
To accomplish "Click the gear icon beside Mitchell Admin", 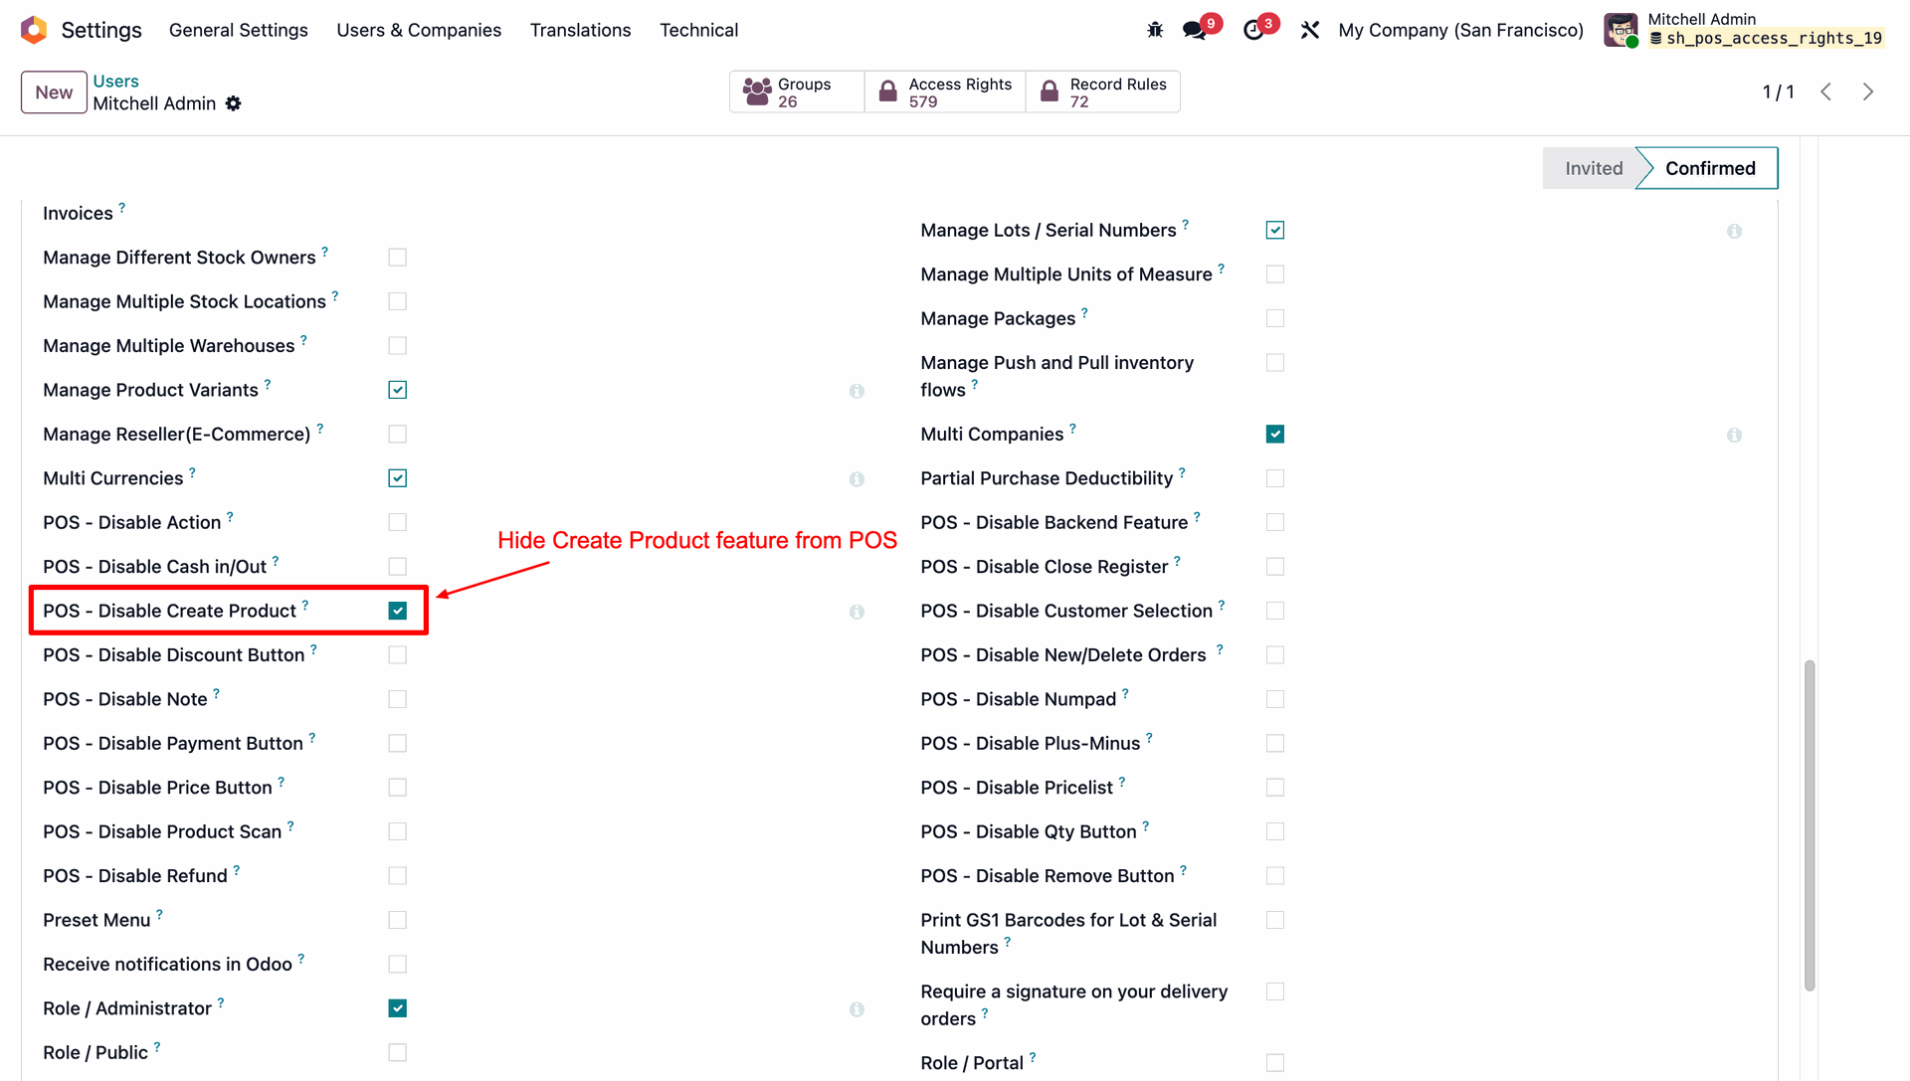I will (233, 103).
